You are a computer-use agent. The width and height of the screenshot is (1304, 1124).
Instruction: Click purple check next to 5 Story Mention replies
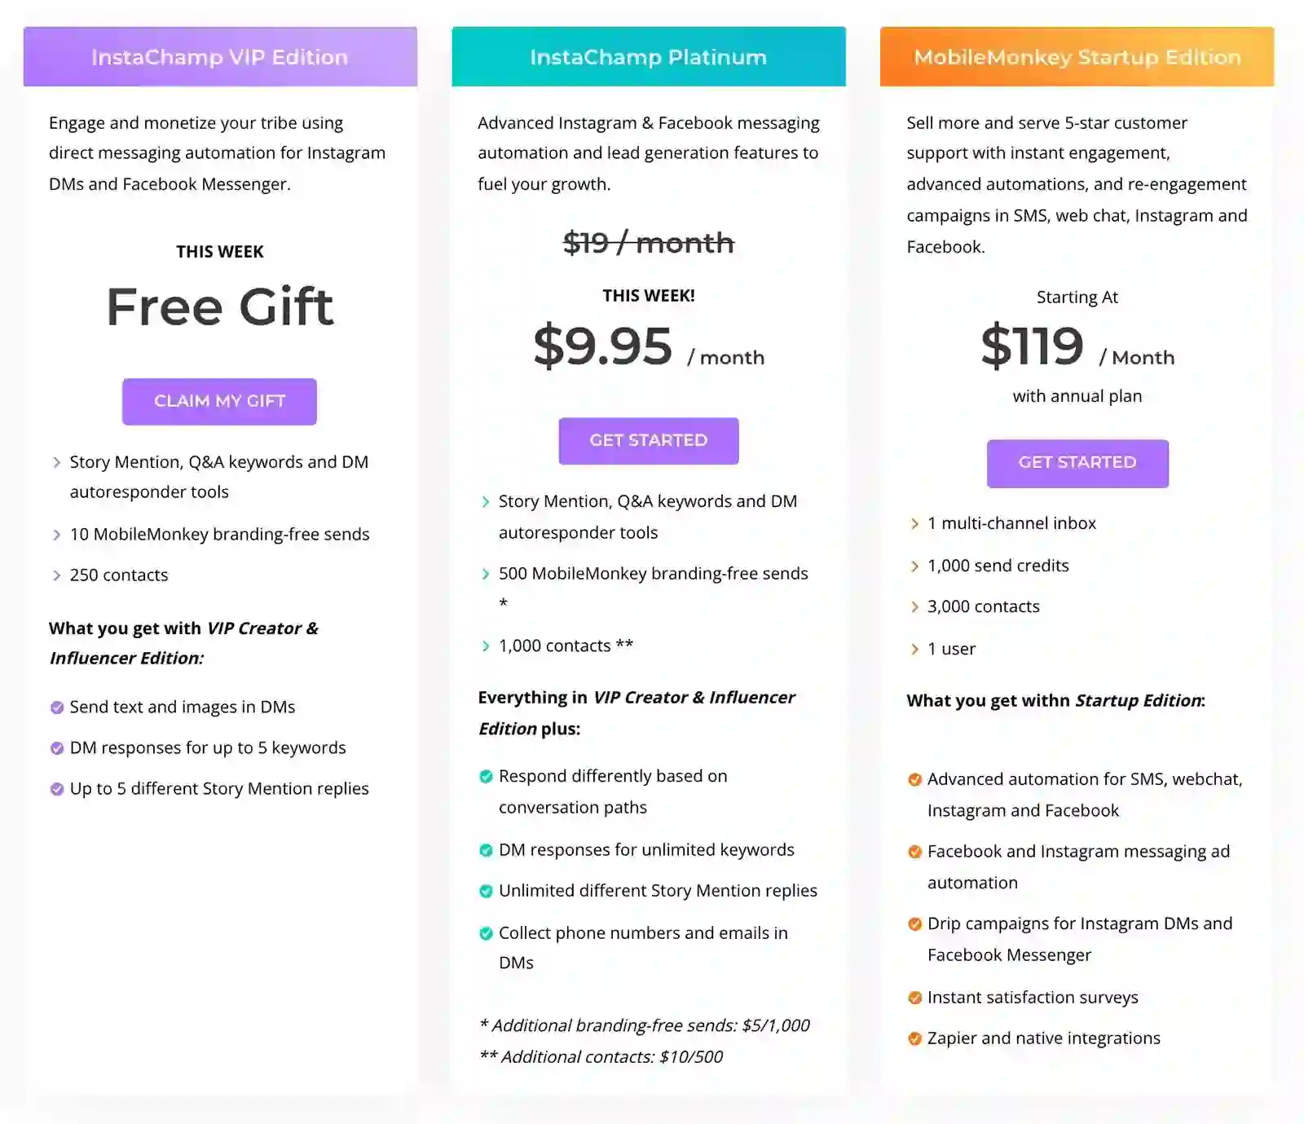coord(57,789)
